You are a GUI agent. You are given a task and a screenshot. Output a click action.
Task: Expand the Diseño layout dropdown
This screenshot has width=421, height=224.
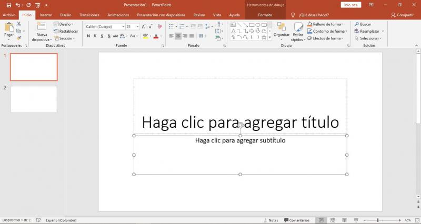[63, 24]
